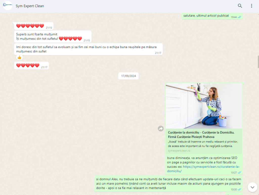Screen dimensions: 259x195
Task: Open the cleaning woman preview image
Action: (204, 106)
